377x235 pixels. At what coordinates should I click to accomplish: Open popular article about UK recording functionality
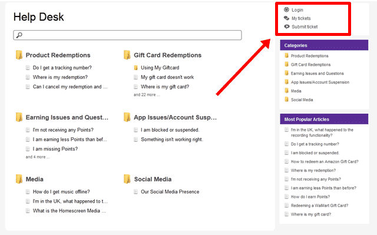pyautogui.click(x=322, y=133)
